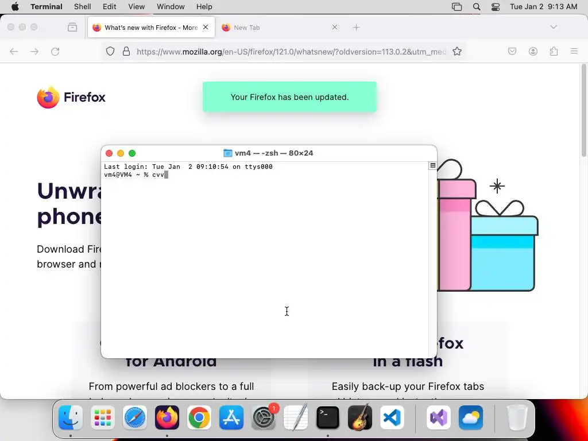The image size is (588, 441).
Task: Open the Window menu
Action: coord(171,7)
